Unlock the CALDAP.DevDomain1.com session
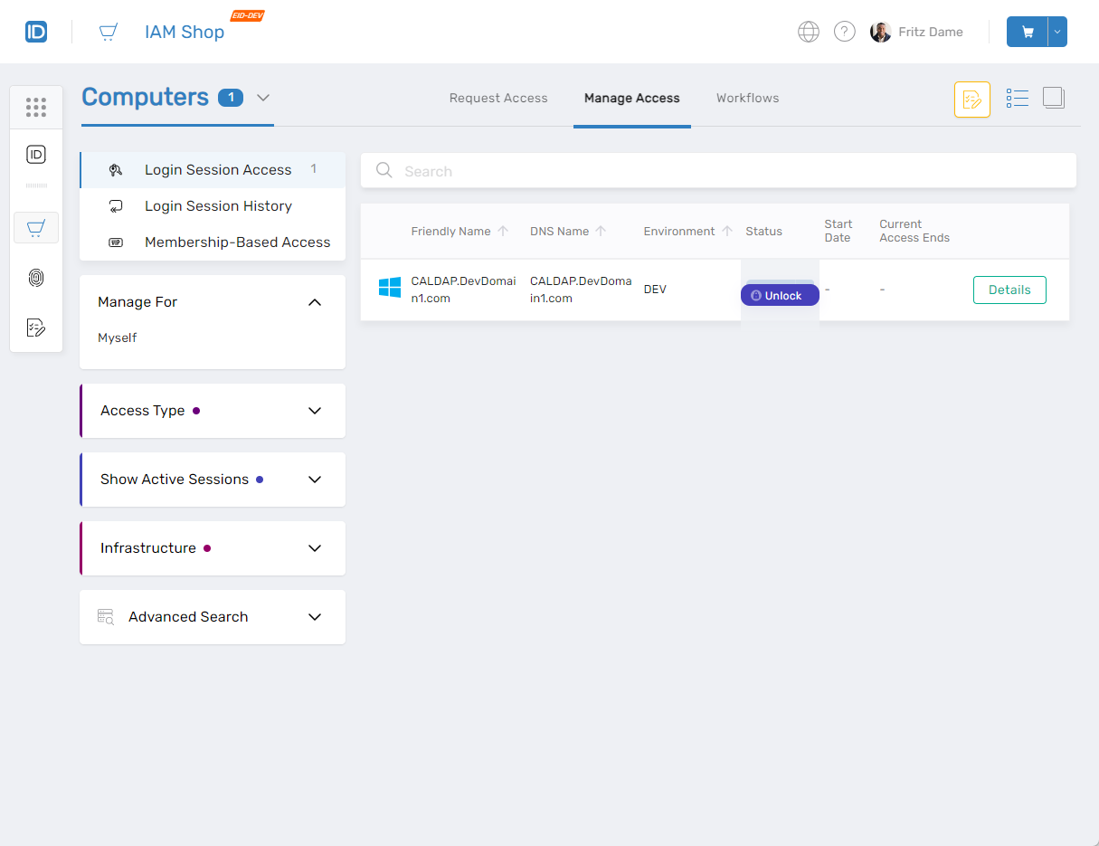 click(x=779, y=294)
